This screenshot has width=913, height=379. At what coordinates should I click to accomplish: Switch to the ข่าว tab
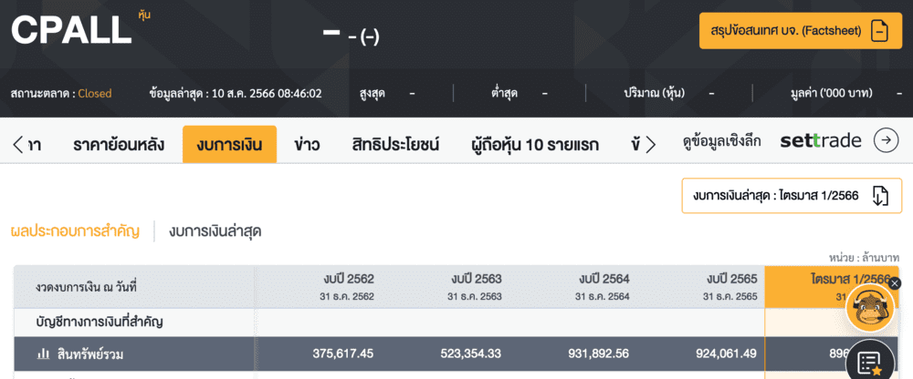pos(307,144)
